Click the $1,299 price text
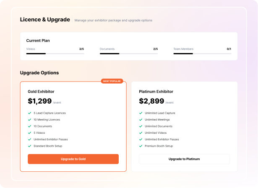This screenshot has height=188, width=258. pyautogui.click(x=40, y=101)
